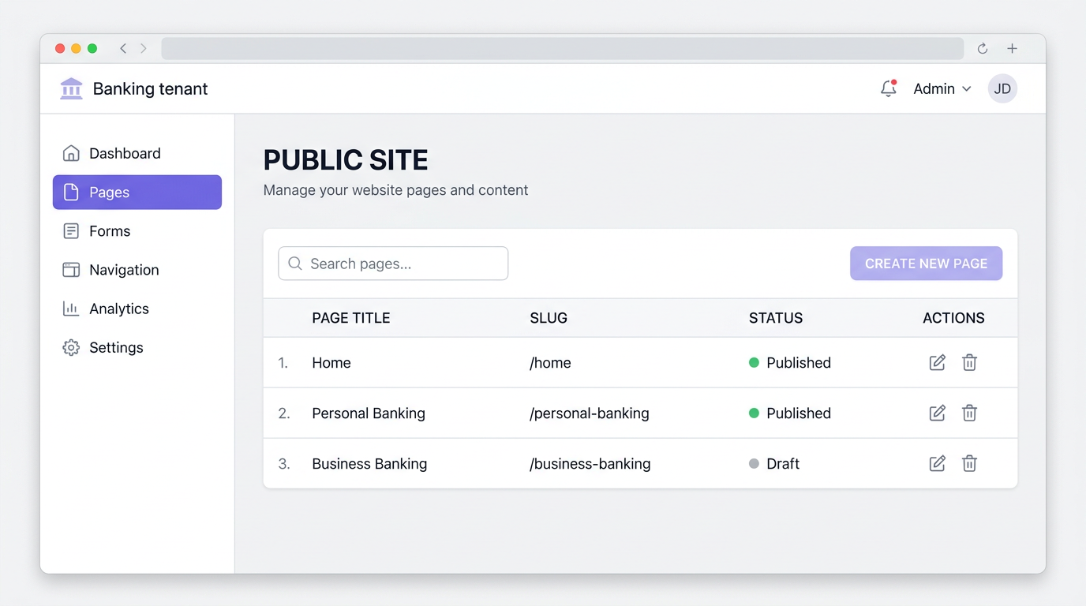Select the Home page title

pyautogui.click(x=331, y=363)
